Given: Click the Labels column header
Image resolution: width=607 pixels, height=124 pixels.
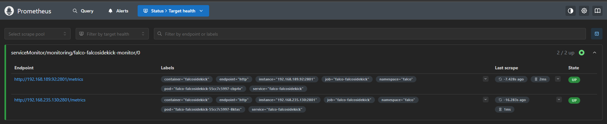Looking at the screenshot, I should pyautogui.click(x=167, y=68).
